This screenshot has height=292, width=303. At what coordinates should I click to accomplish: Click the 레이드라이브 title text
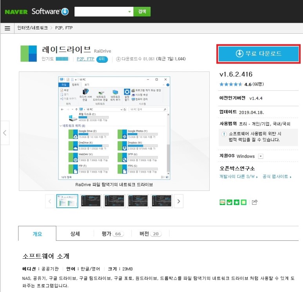(x=66, y=50)
